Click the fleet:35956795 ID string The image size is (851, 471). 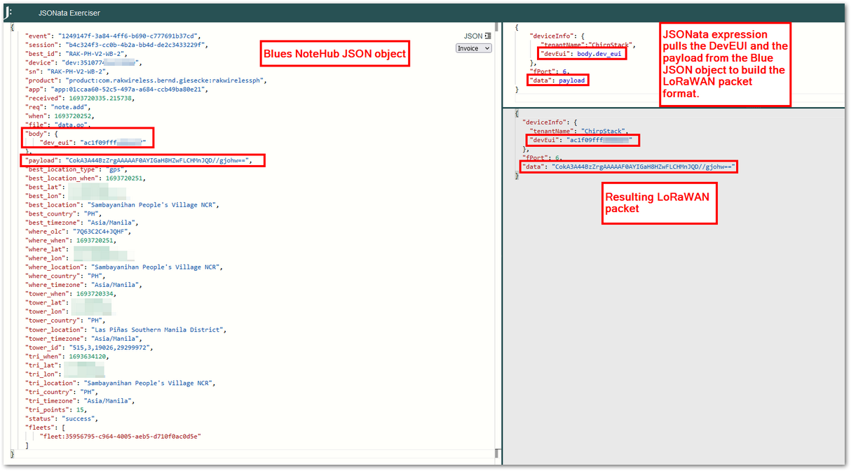[120, 436]
